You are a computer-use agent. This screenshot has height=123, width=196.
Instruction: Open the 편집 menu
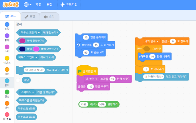pos(50,5)
